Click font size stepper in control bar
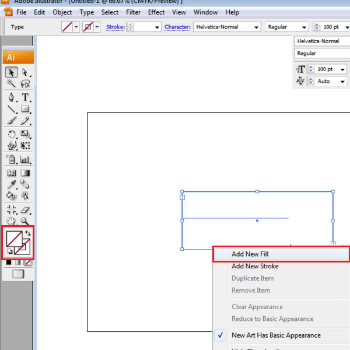 317,27
